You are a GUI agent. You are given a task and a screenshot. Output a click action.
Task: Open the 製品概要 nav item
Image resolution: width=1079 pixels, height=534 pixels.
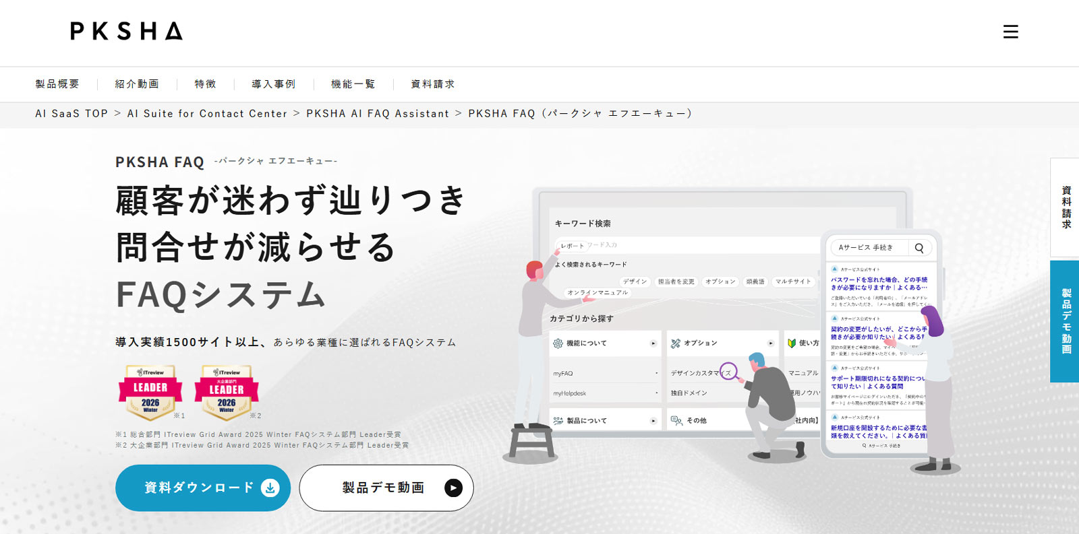57,84
